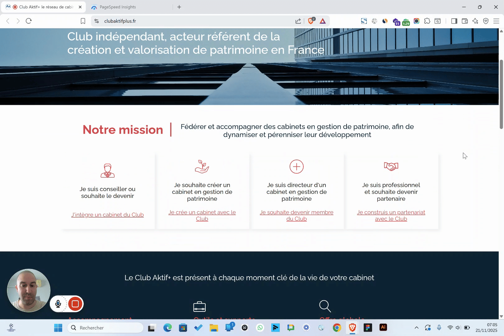Open the Brave Rewards triangle icon
Screen dimensions: 504x336
tap(323, 21)
